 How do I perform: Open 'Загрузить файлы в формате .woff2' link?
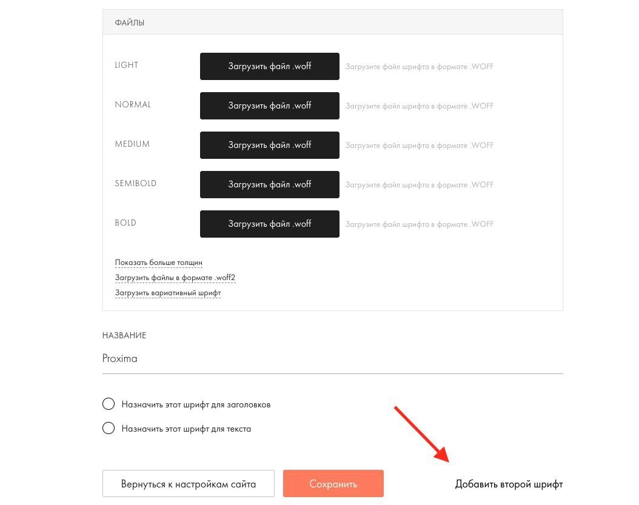[175, 278]
